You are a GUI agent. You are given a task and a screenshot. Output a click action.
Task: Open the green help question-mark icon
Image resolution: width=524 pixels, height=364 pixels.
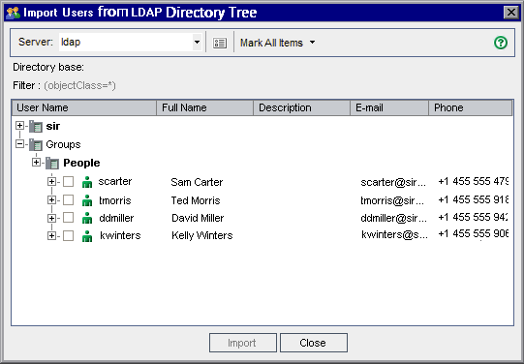tap(501, 43)
